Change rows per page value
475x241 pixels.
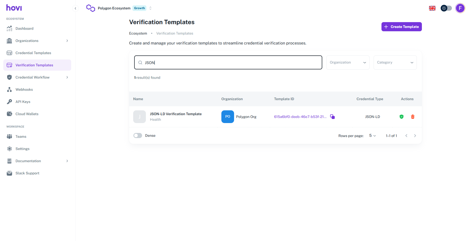click(372, 136)
